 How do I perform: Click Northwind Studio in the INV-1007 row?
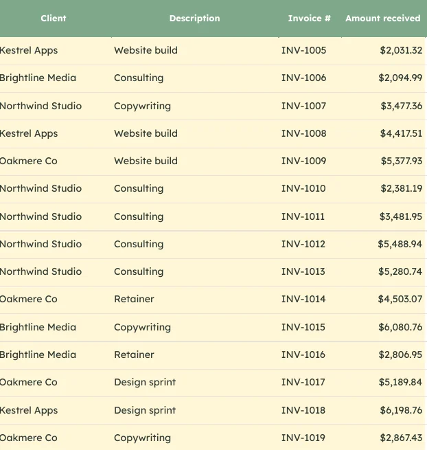[x=41, y=106]
